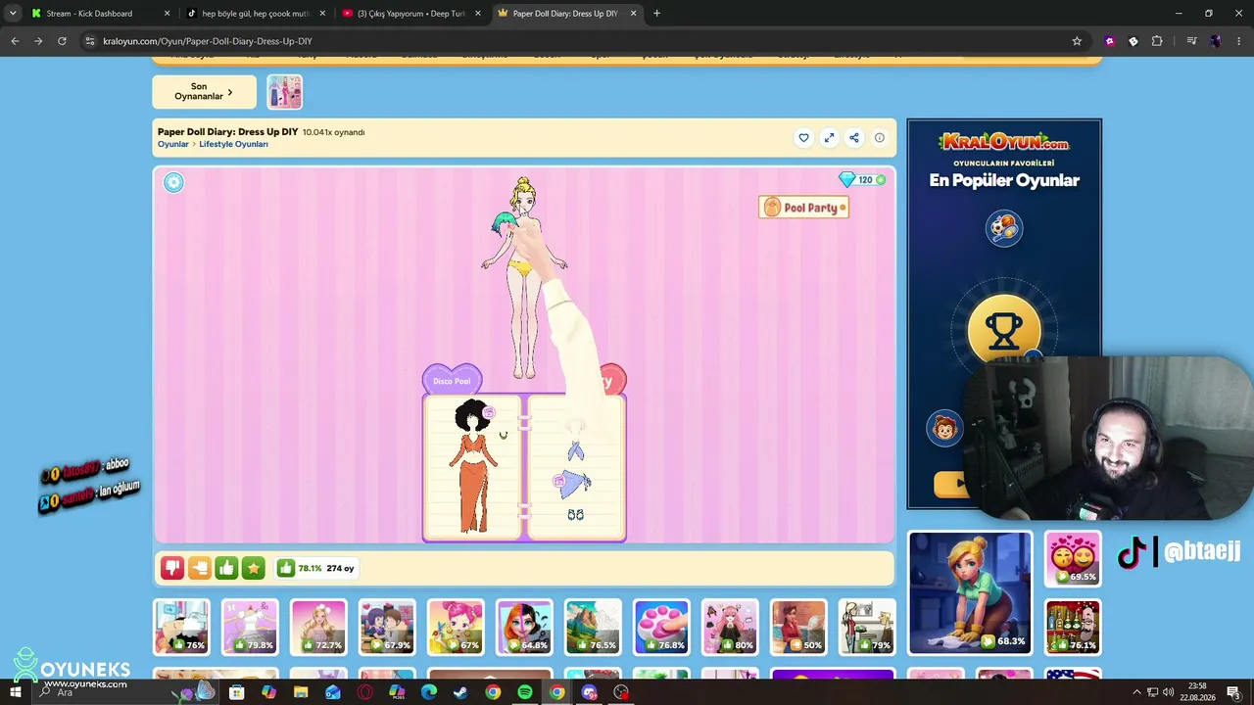Screen dimensions: 1254x705
Task: Click the '10.041x oynandı' play count
Action: pos(333,132)
